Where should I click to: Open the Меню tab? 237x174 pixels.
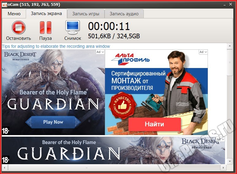pyautogui.click(x=14, y=14)
